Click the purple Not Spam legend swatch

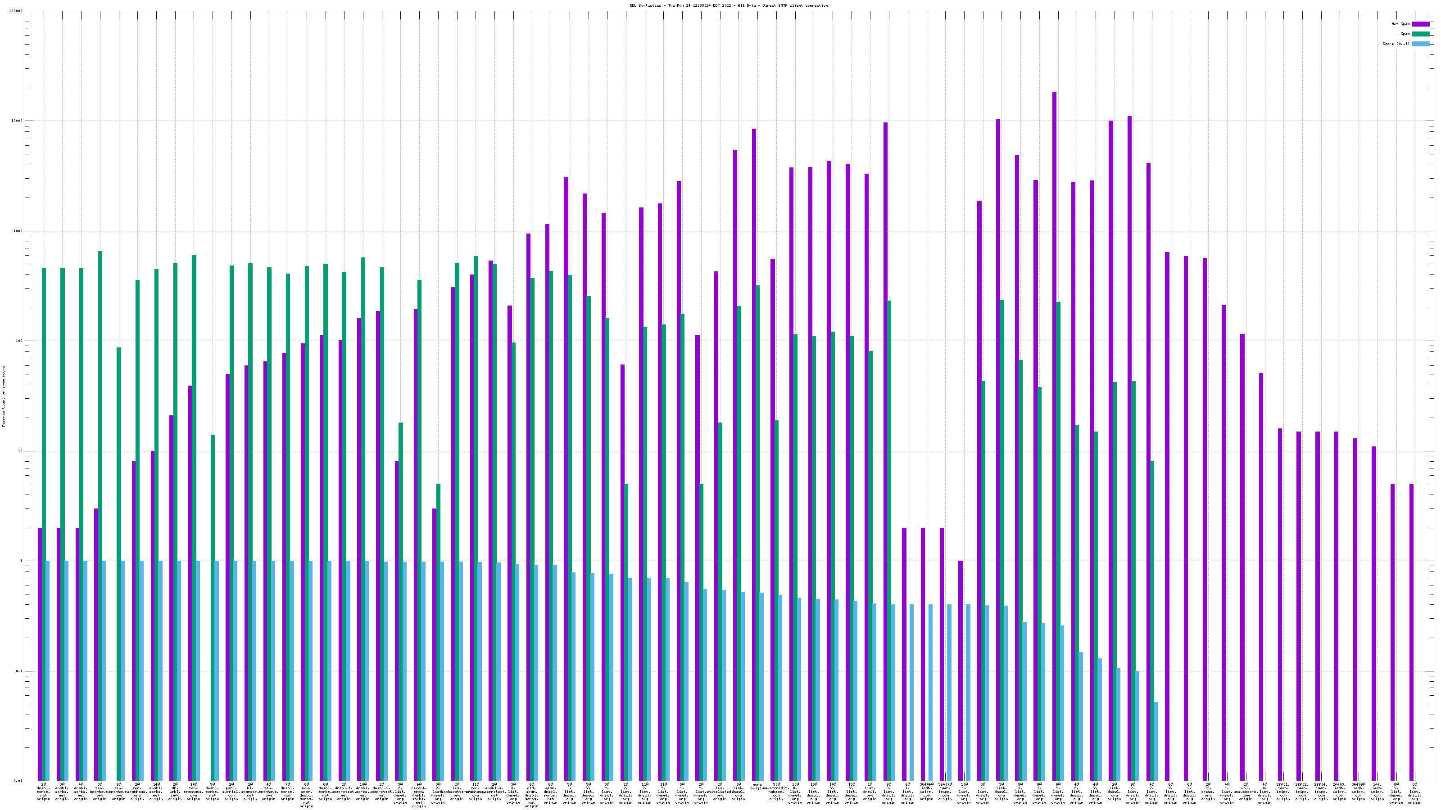(1420, 24)
